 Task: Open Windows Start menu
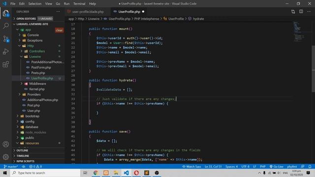5,173
